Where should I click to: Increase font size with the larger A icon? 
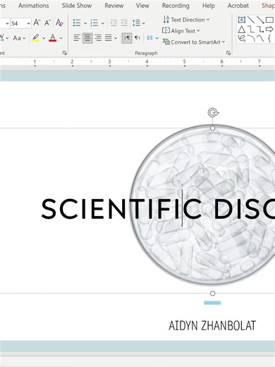point(37,23)
